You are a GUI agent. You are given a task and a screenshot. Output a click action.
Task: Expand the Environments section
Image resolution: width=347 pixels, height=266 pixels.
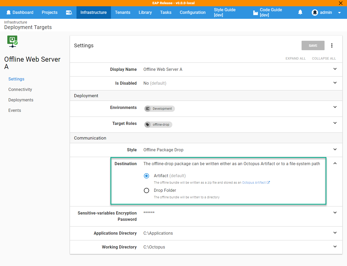click(335, 107)
